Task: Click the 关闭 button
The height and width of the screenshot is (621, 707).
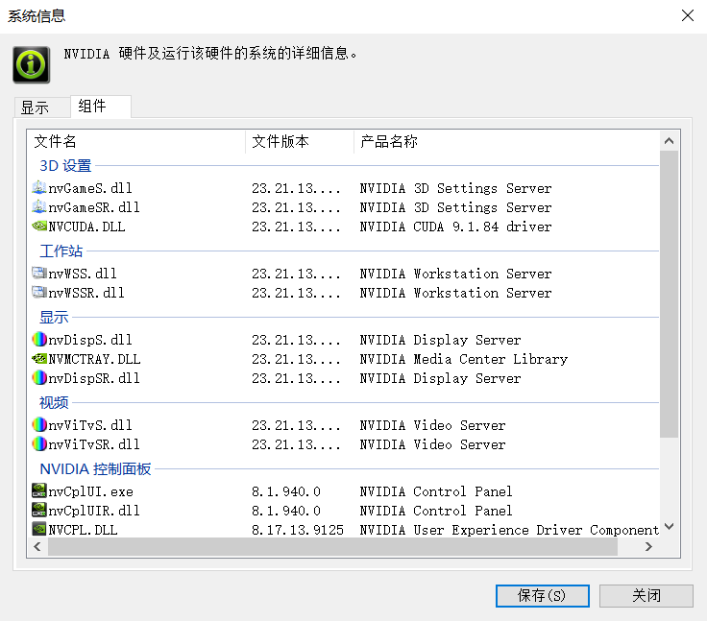Action: point(646,596)
